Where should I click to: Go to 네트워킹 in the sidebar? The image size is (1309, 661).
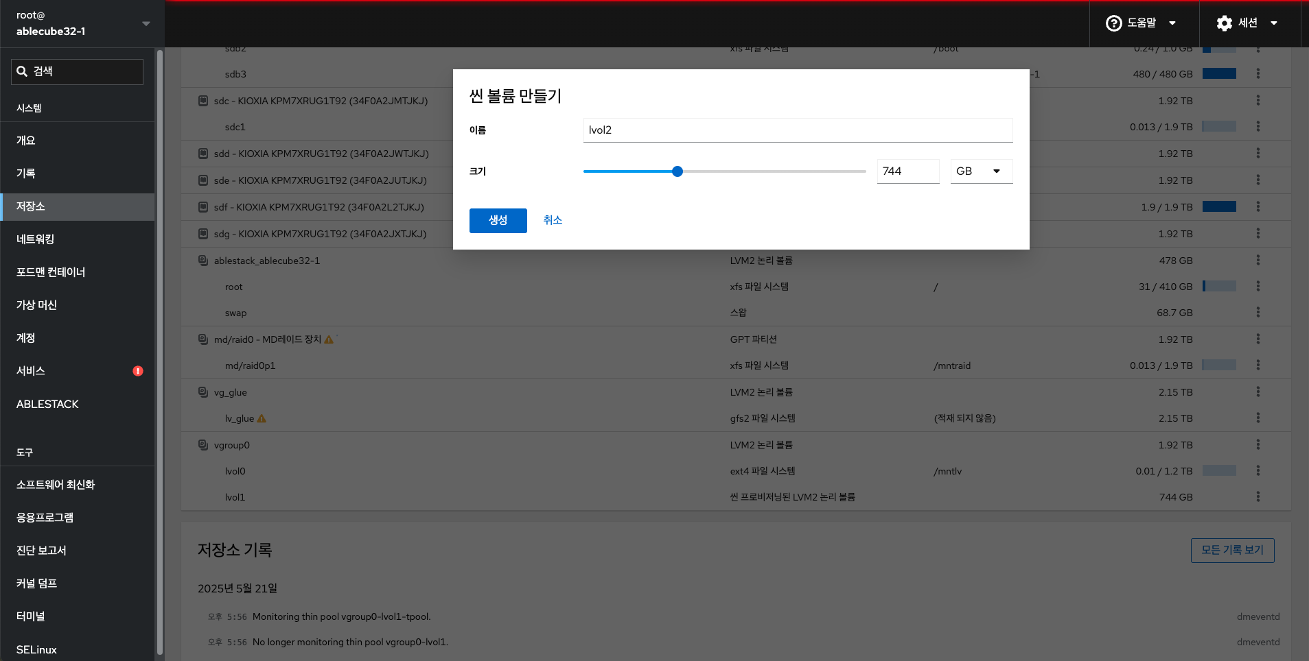(35, 239)
